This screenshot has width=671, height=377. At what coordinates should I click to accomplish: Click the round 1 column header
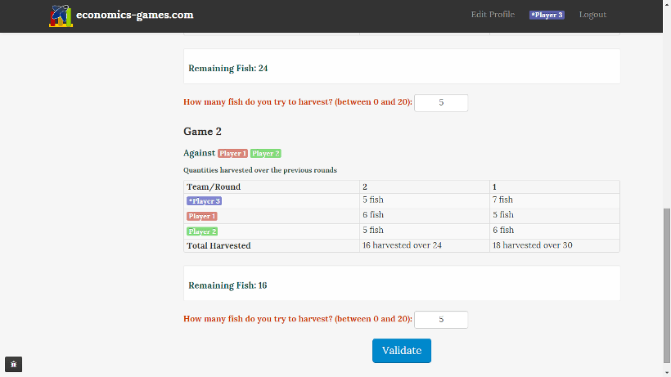click(x=555, y=186)
